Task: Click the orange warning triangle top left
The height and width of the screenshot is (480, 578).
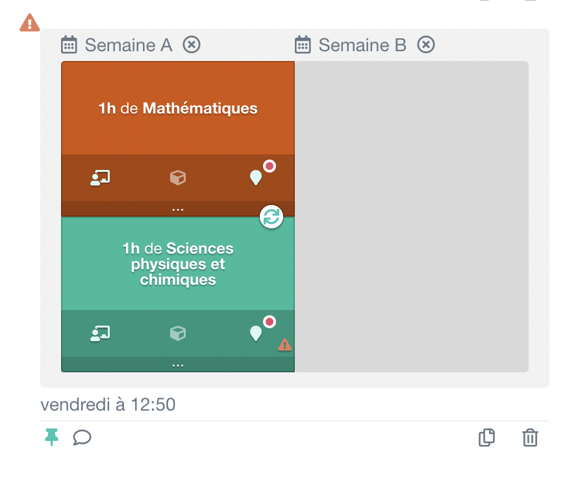Action: pyautogui.click(x=29, y=23)
